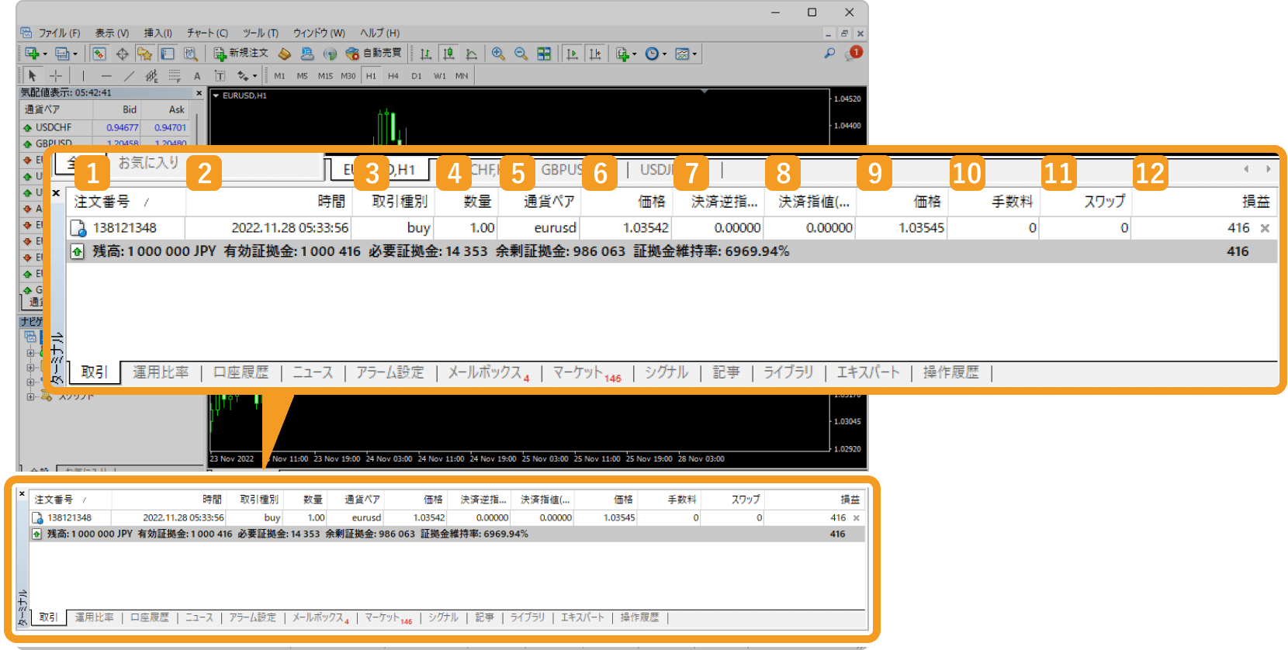Screen dimensions: 1288x650
Task: Expand the indicators dropdown arrow
Action: pyautogui.click(x=635, y=54)
